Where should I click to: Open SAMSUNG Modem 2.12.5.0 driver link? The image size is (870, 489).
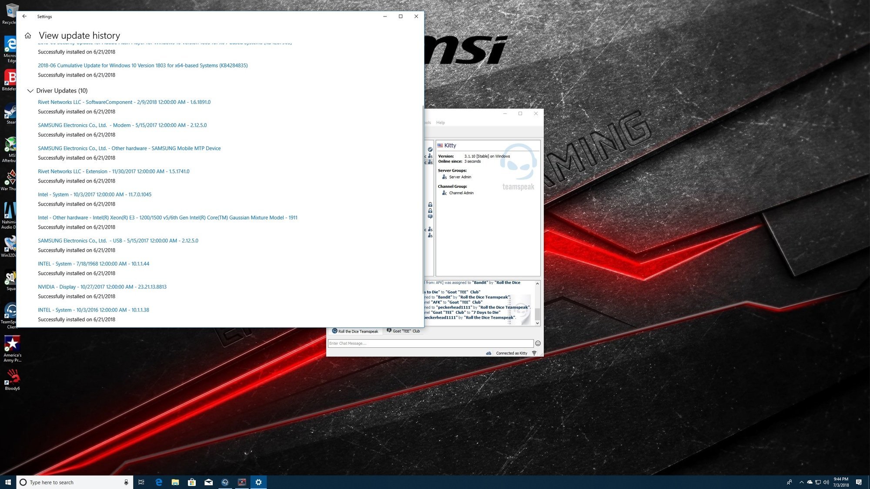pyautogui.click(x=122, y=125)
